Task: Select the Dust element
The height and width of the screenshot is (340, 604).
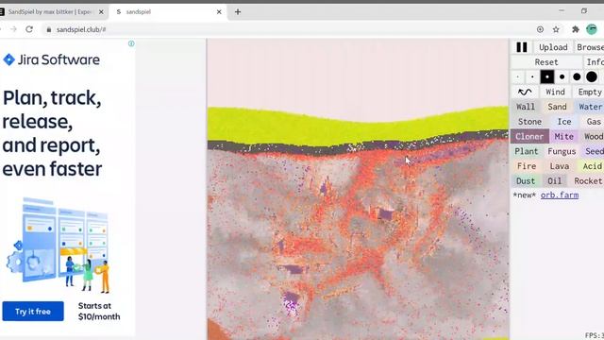Action: (x=526, y=180)
